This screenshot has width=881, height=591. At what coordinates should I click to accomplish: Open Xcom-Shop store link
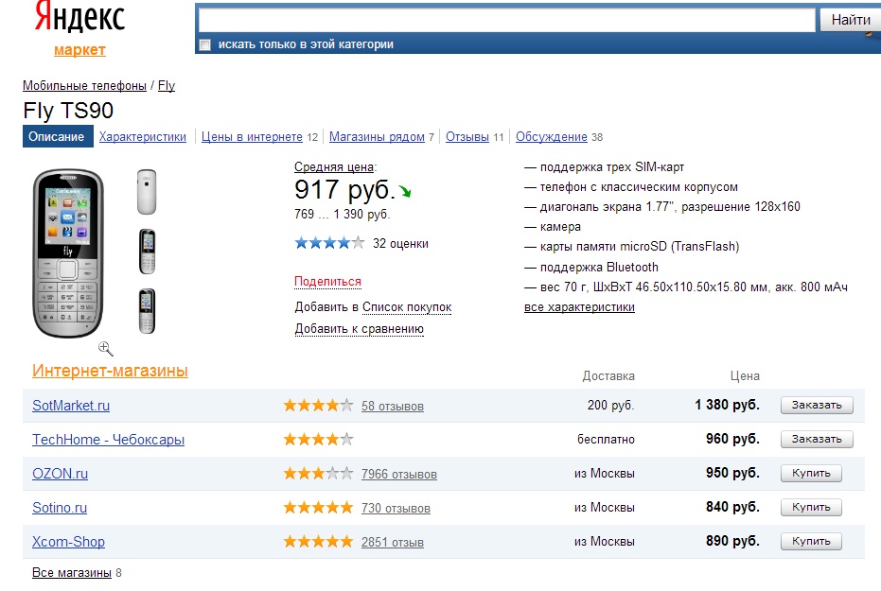click(68, 542)
